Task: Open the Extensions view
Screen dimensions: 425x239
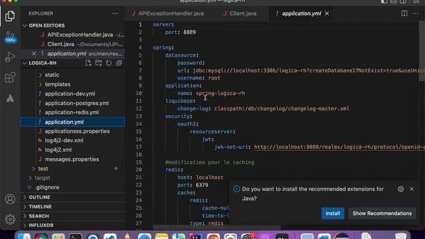Action: click(10, 78)
